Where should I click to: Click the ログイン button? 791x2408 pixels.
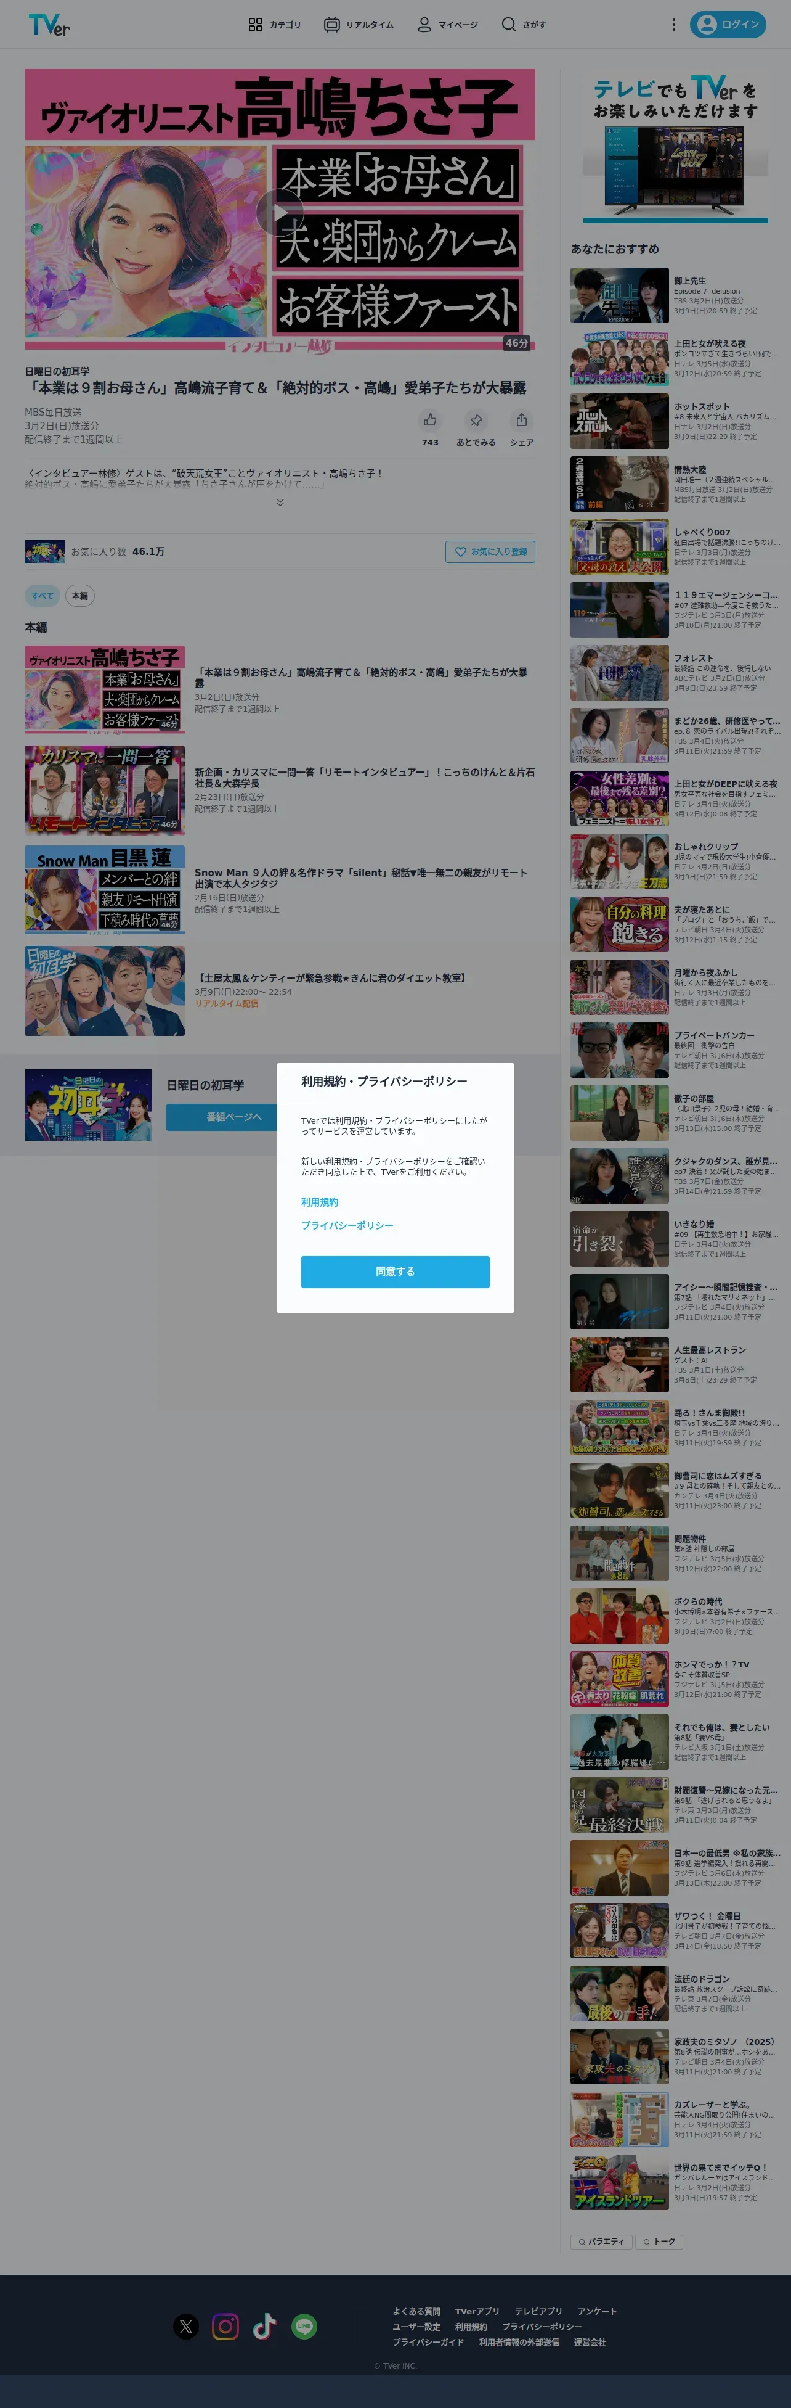[x=728, y=24]
